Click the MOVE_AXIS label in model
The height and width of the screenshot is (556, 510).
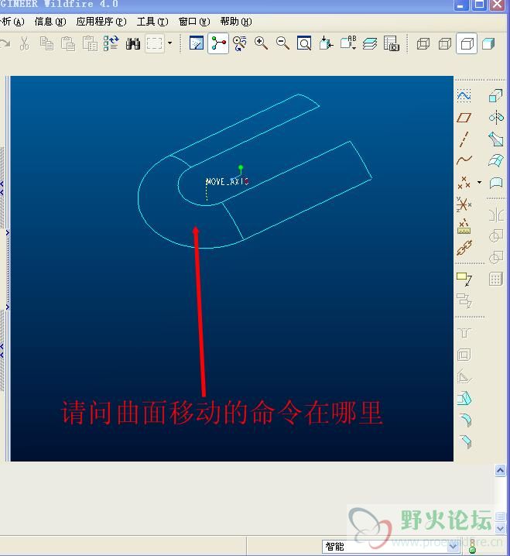point(228,181)
